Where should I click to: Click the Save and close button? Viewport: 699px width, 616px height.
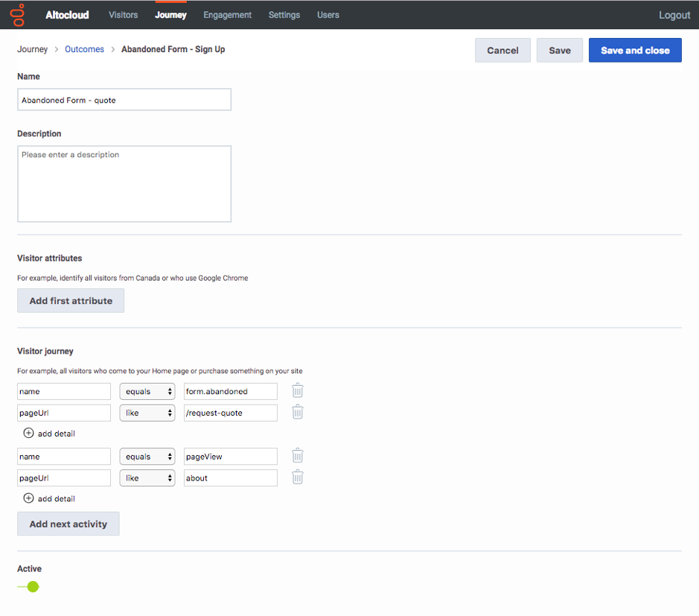[635, 51]
